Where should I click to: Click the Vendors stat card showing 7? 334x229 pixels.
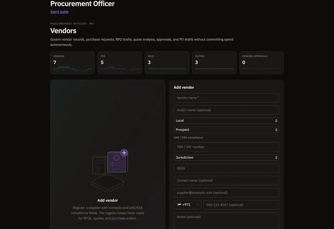click(x=72, y=63)
